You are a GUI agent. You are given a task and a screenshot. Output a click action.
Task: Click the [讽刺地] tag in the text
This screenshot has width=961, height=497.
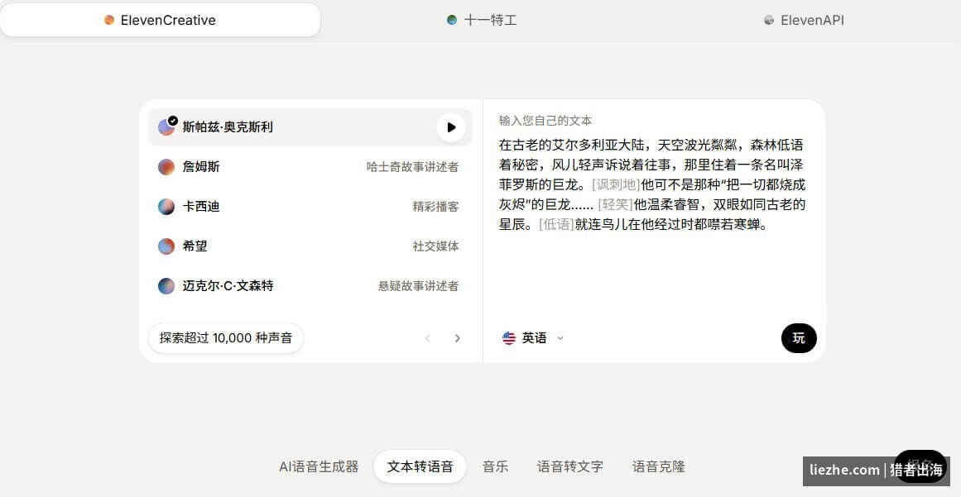[616, 184]
